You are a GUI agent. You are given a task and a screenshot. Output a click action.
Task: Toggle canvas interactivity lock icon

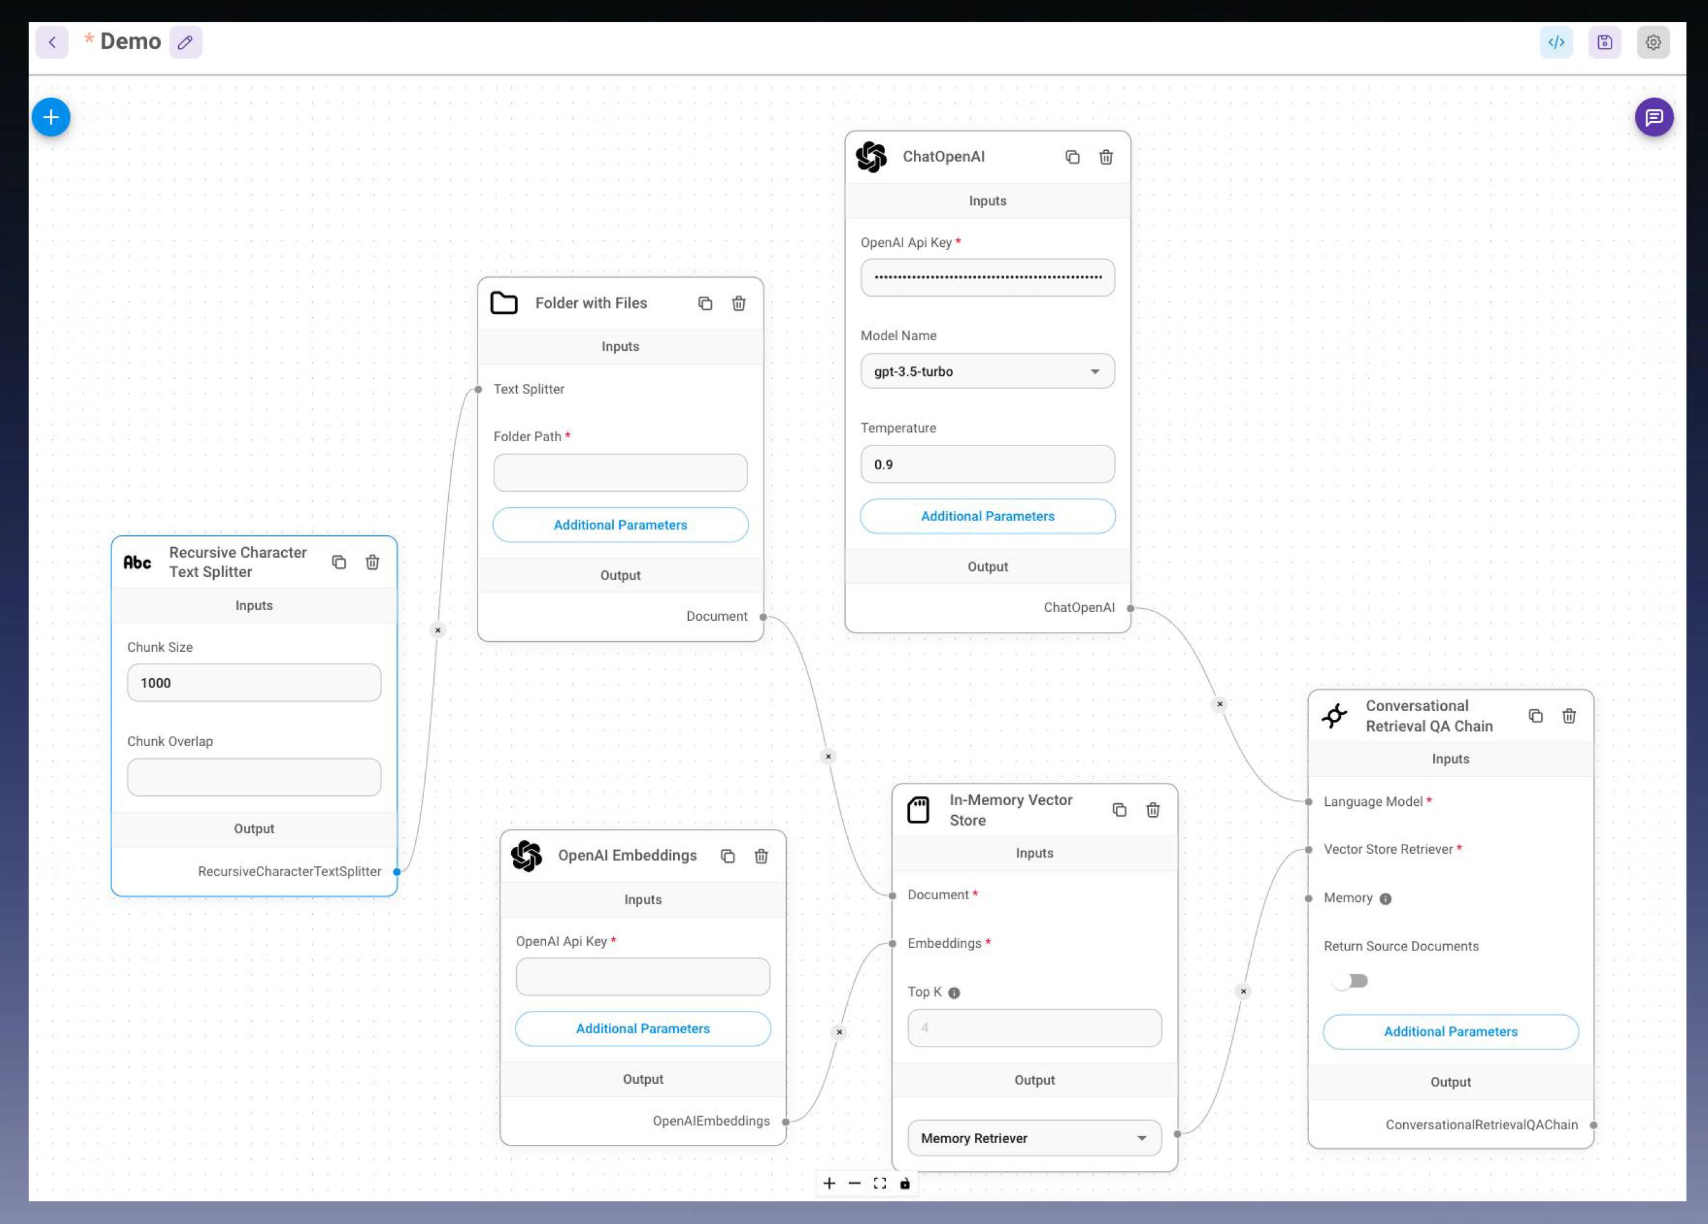(x=904, y=1183)
